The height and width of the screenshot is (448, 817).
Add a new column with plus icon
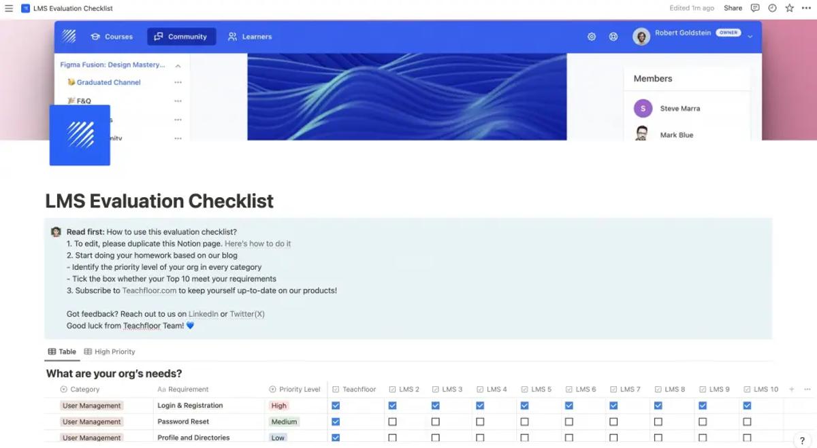coord(791,390)
